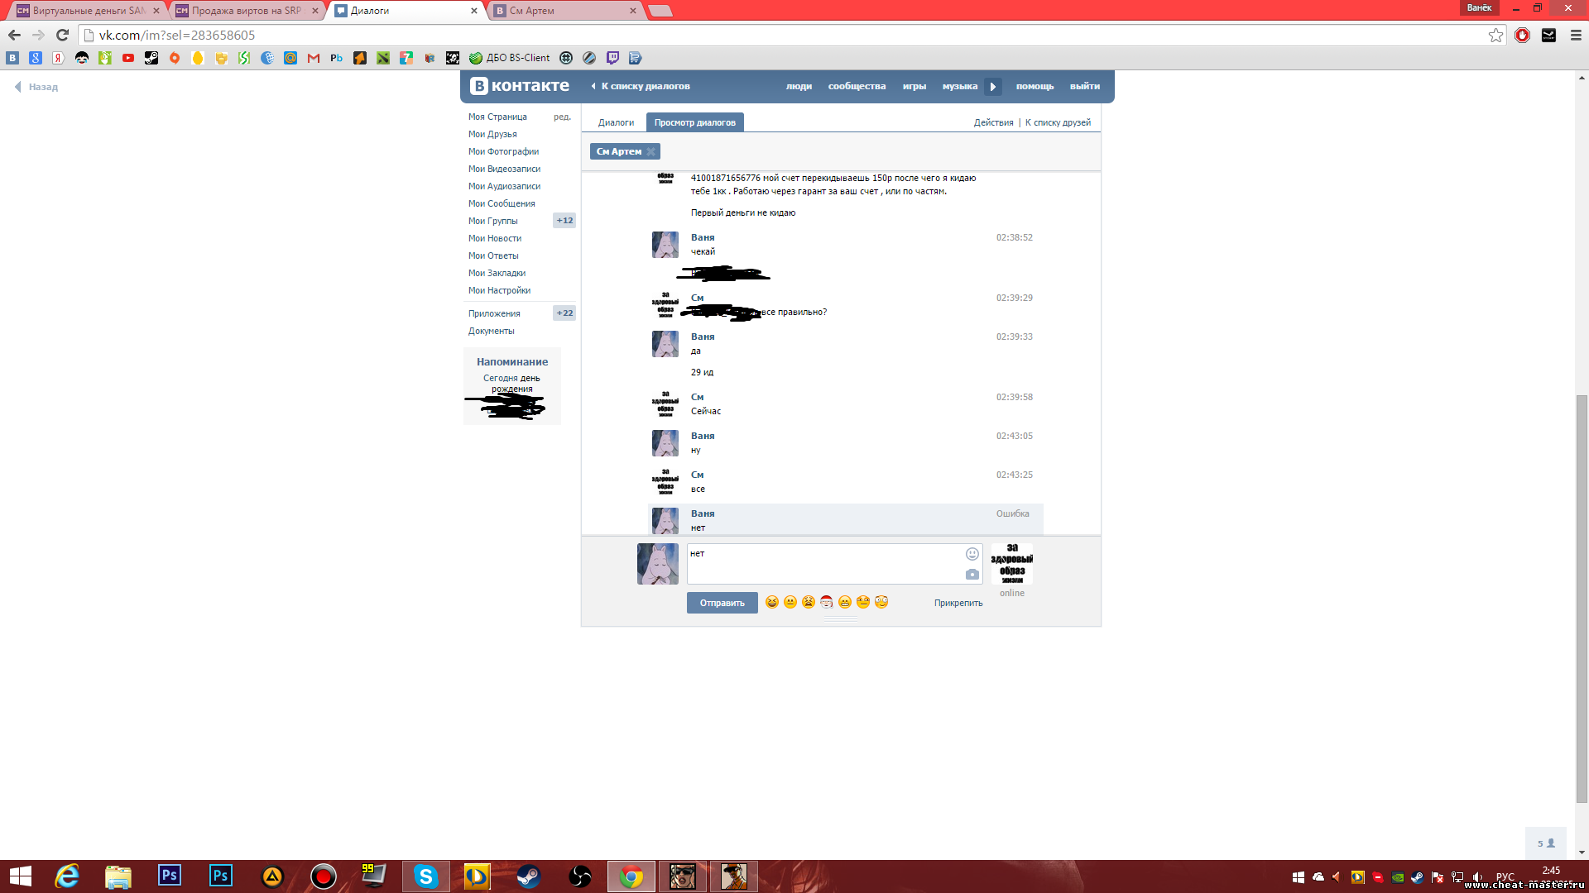Viewport: 1589px width, 893px height.
Task: Click the music player play arrow icon
Action: point(993,86)
